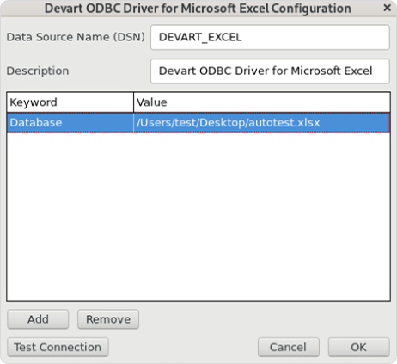Click the Description input field
The width and height of the screenshot is (397, 364).
pos(270,71)
